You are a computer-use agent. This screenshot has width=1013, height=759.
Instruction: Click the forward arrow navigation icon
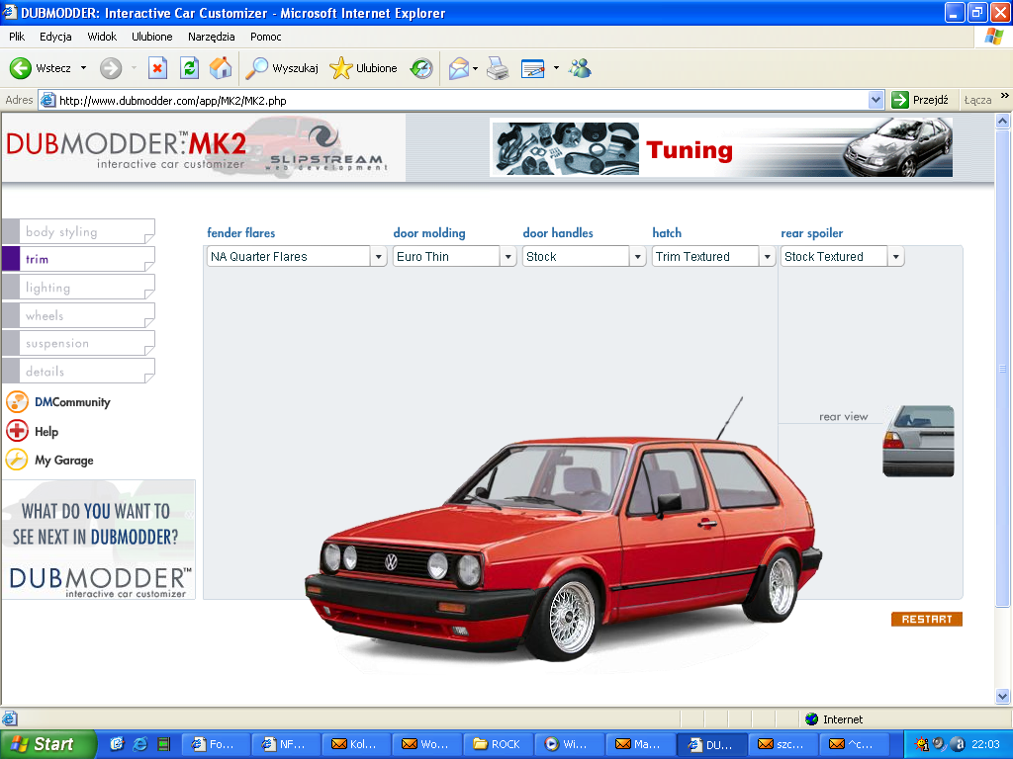coord(111,68)
